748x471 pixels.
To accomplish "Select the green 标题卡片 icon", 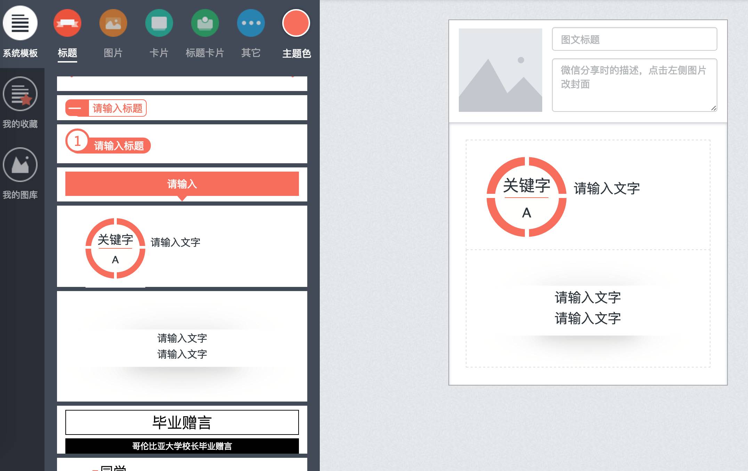I will pyautogui.click(x=205, y=23).
